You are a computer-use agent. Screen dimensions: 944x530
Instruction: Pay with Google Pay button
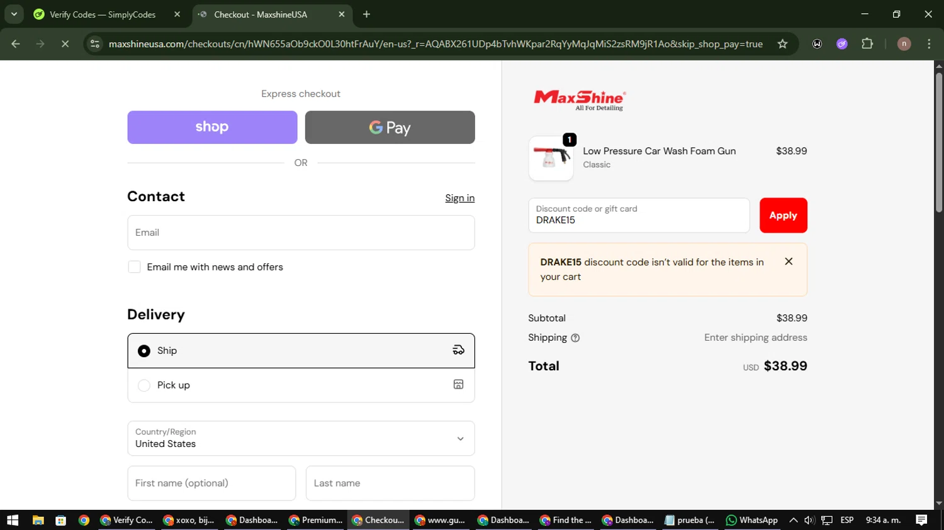(390, 127)
